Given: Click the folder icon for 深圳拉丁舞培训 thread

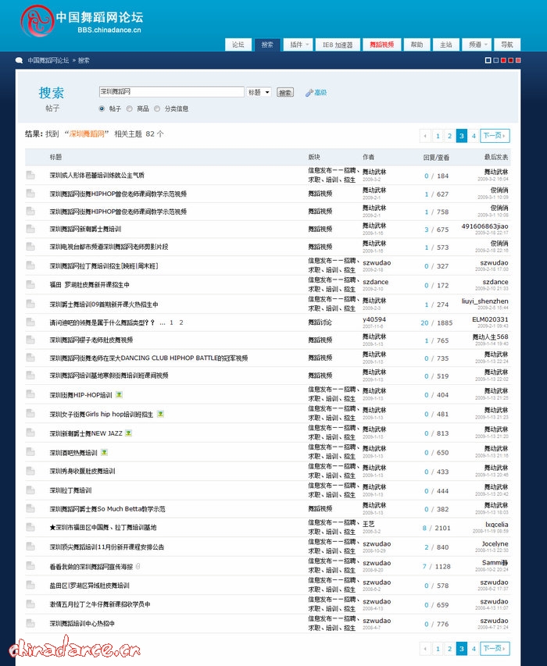Looking at the screenshot, I should (30, 491).
